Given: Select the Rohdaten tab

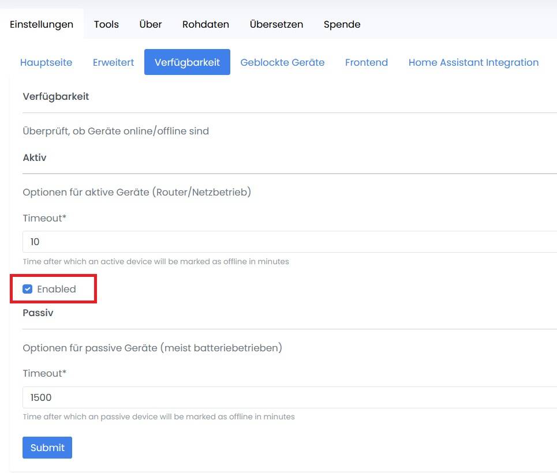Looking at the screenshot, I should pyautogui.click(x=205, y=24).
